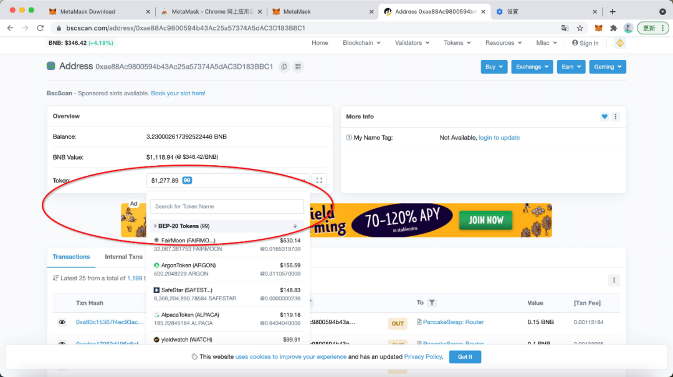Filter the To column
The width and height of the screenshot is (673, 377).
point(432,303)
